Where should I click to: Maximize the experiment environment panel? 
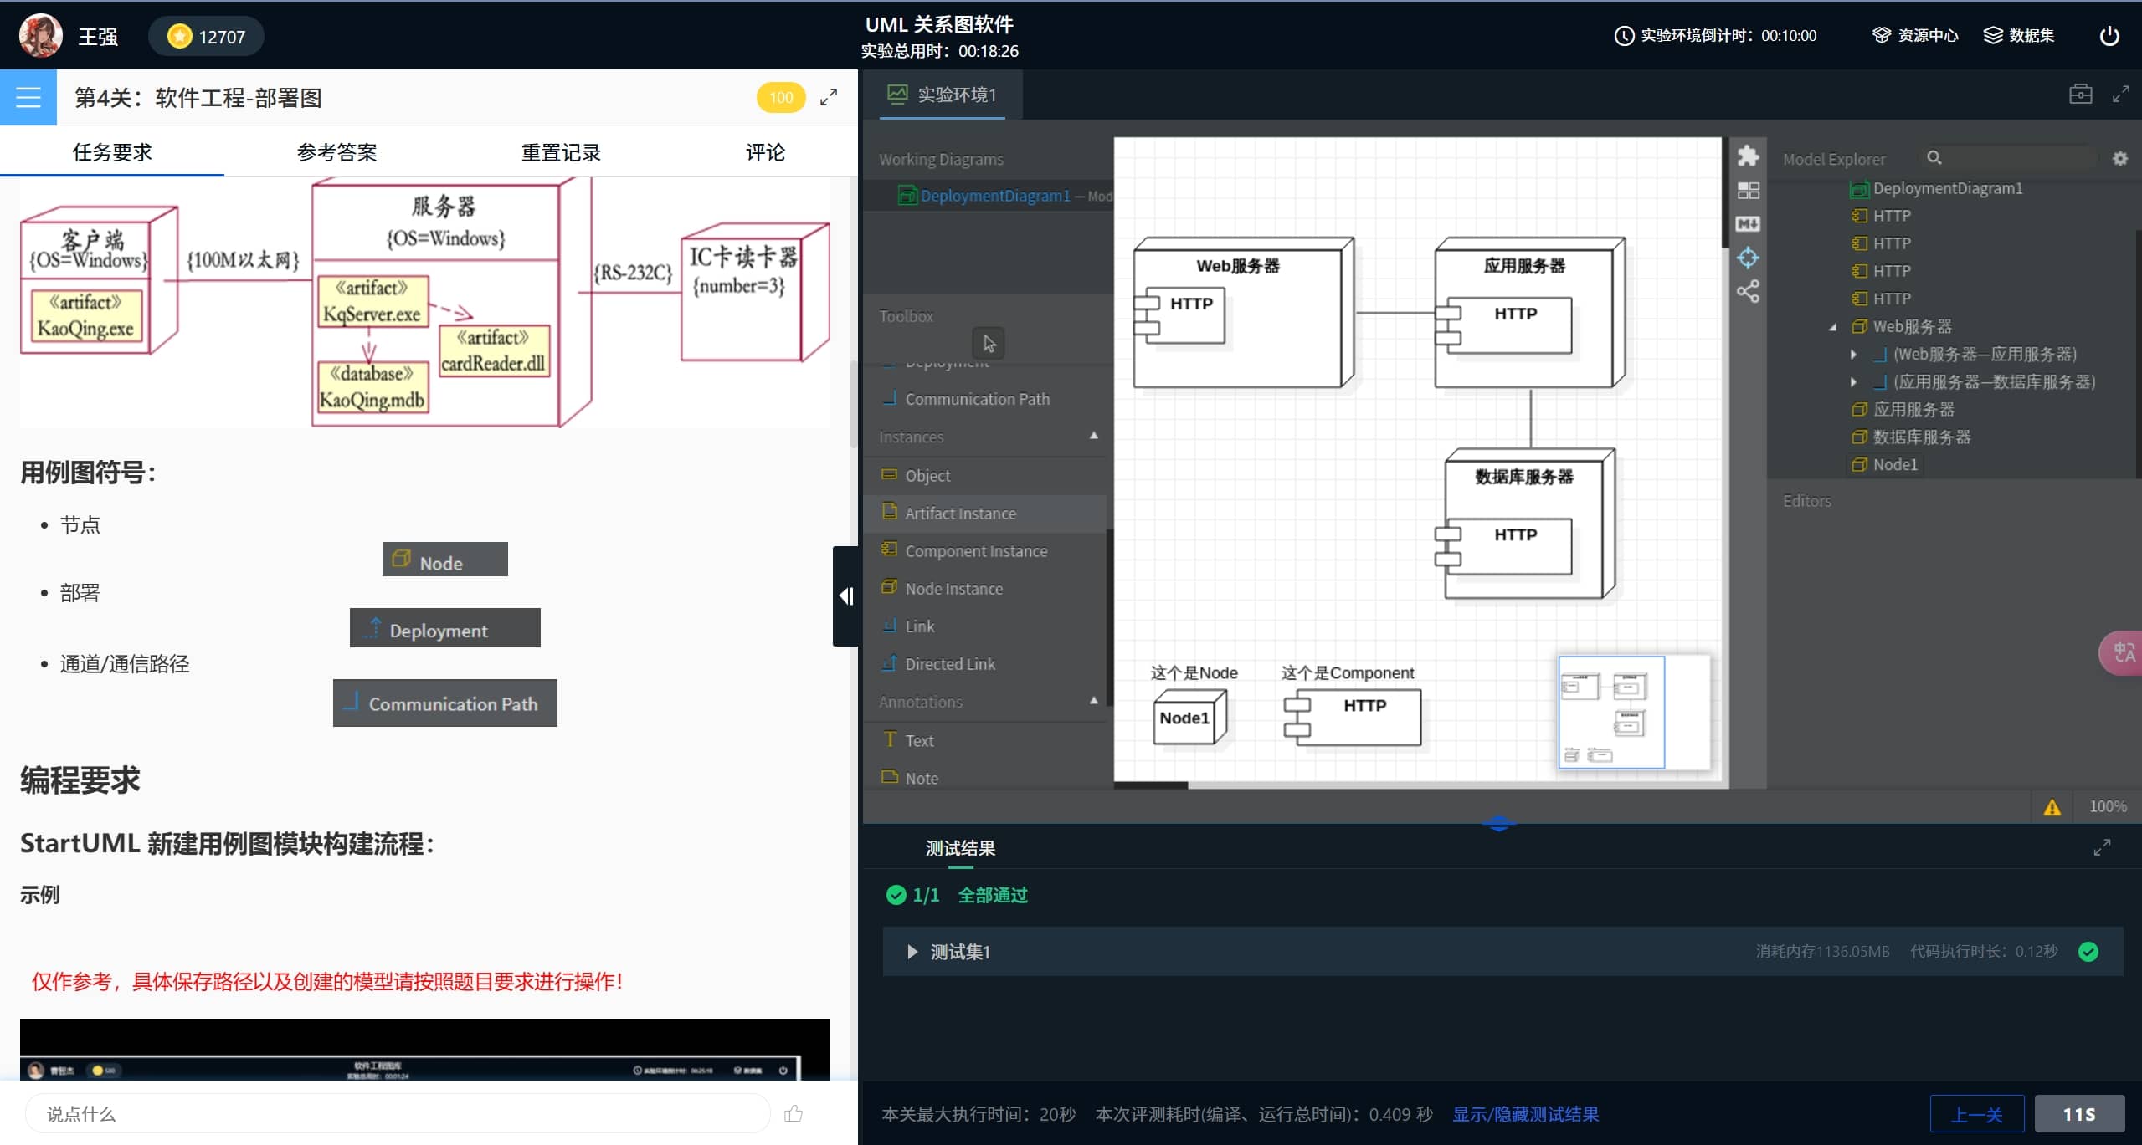(2120, 94)
